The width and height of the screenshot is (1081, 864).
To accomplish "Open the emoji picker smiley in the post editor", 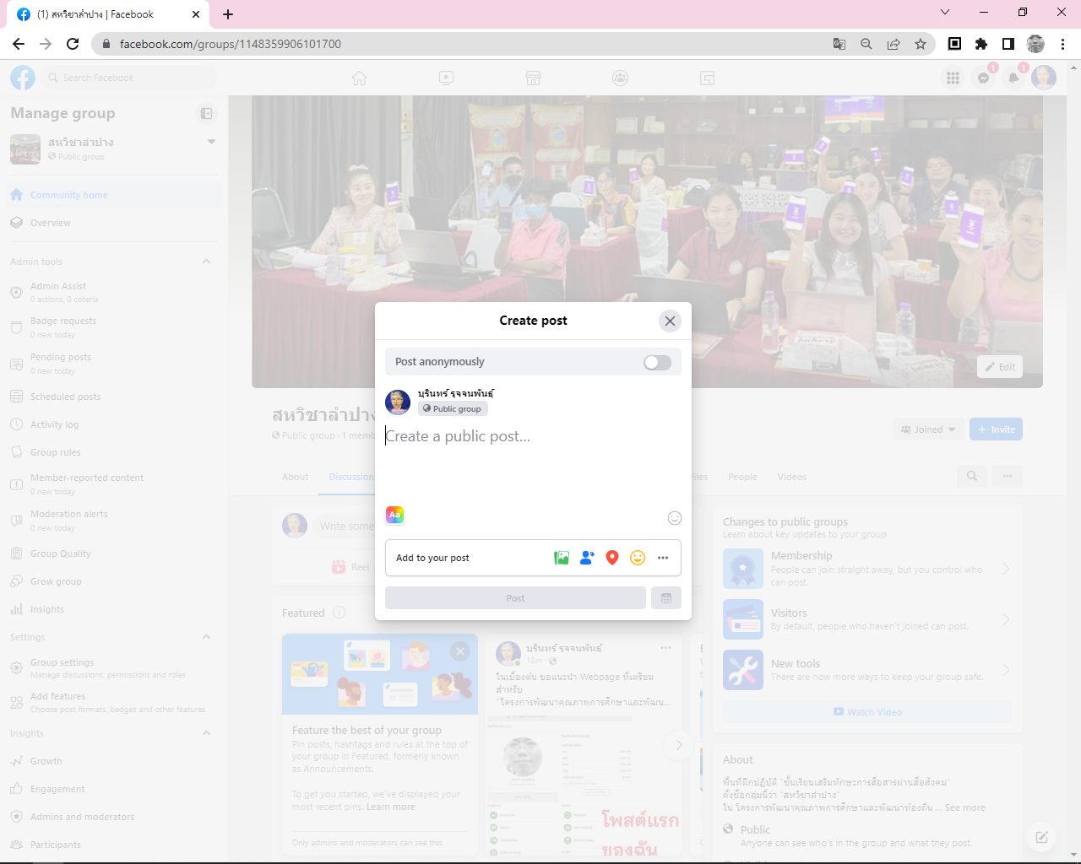I will (x=674, y=517).
